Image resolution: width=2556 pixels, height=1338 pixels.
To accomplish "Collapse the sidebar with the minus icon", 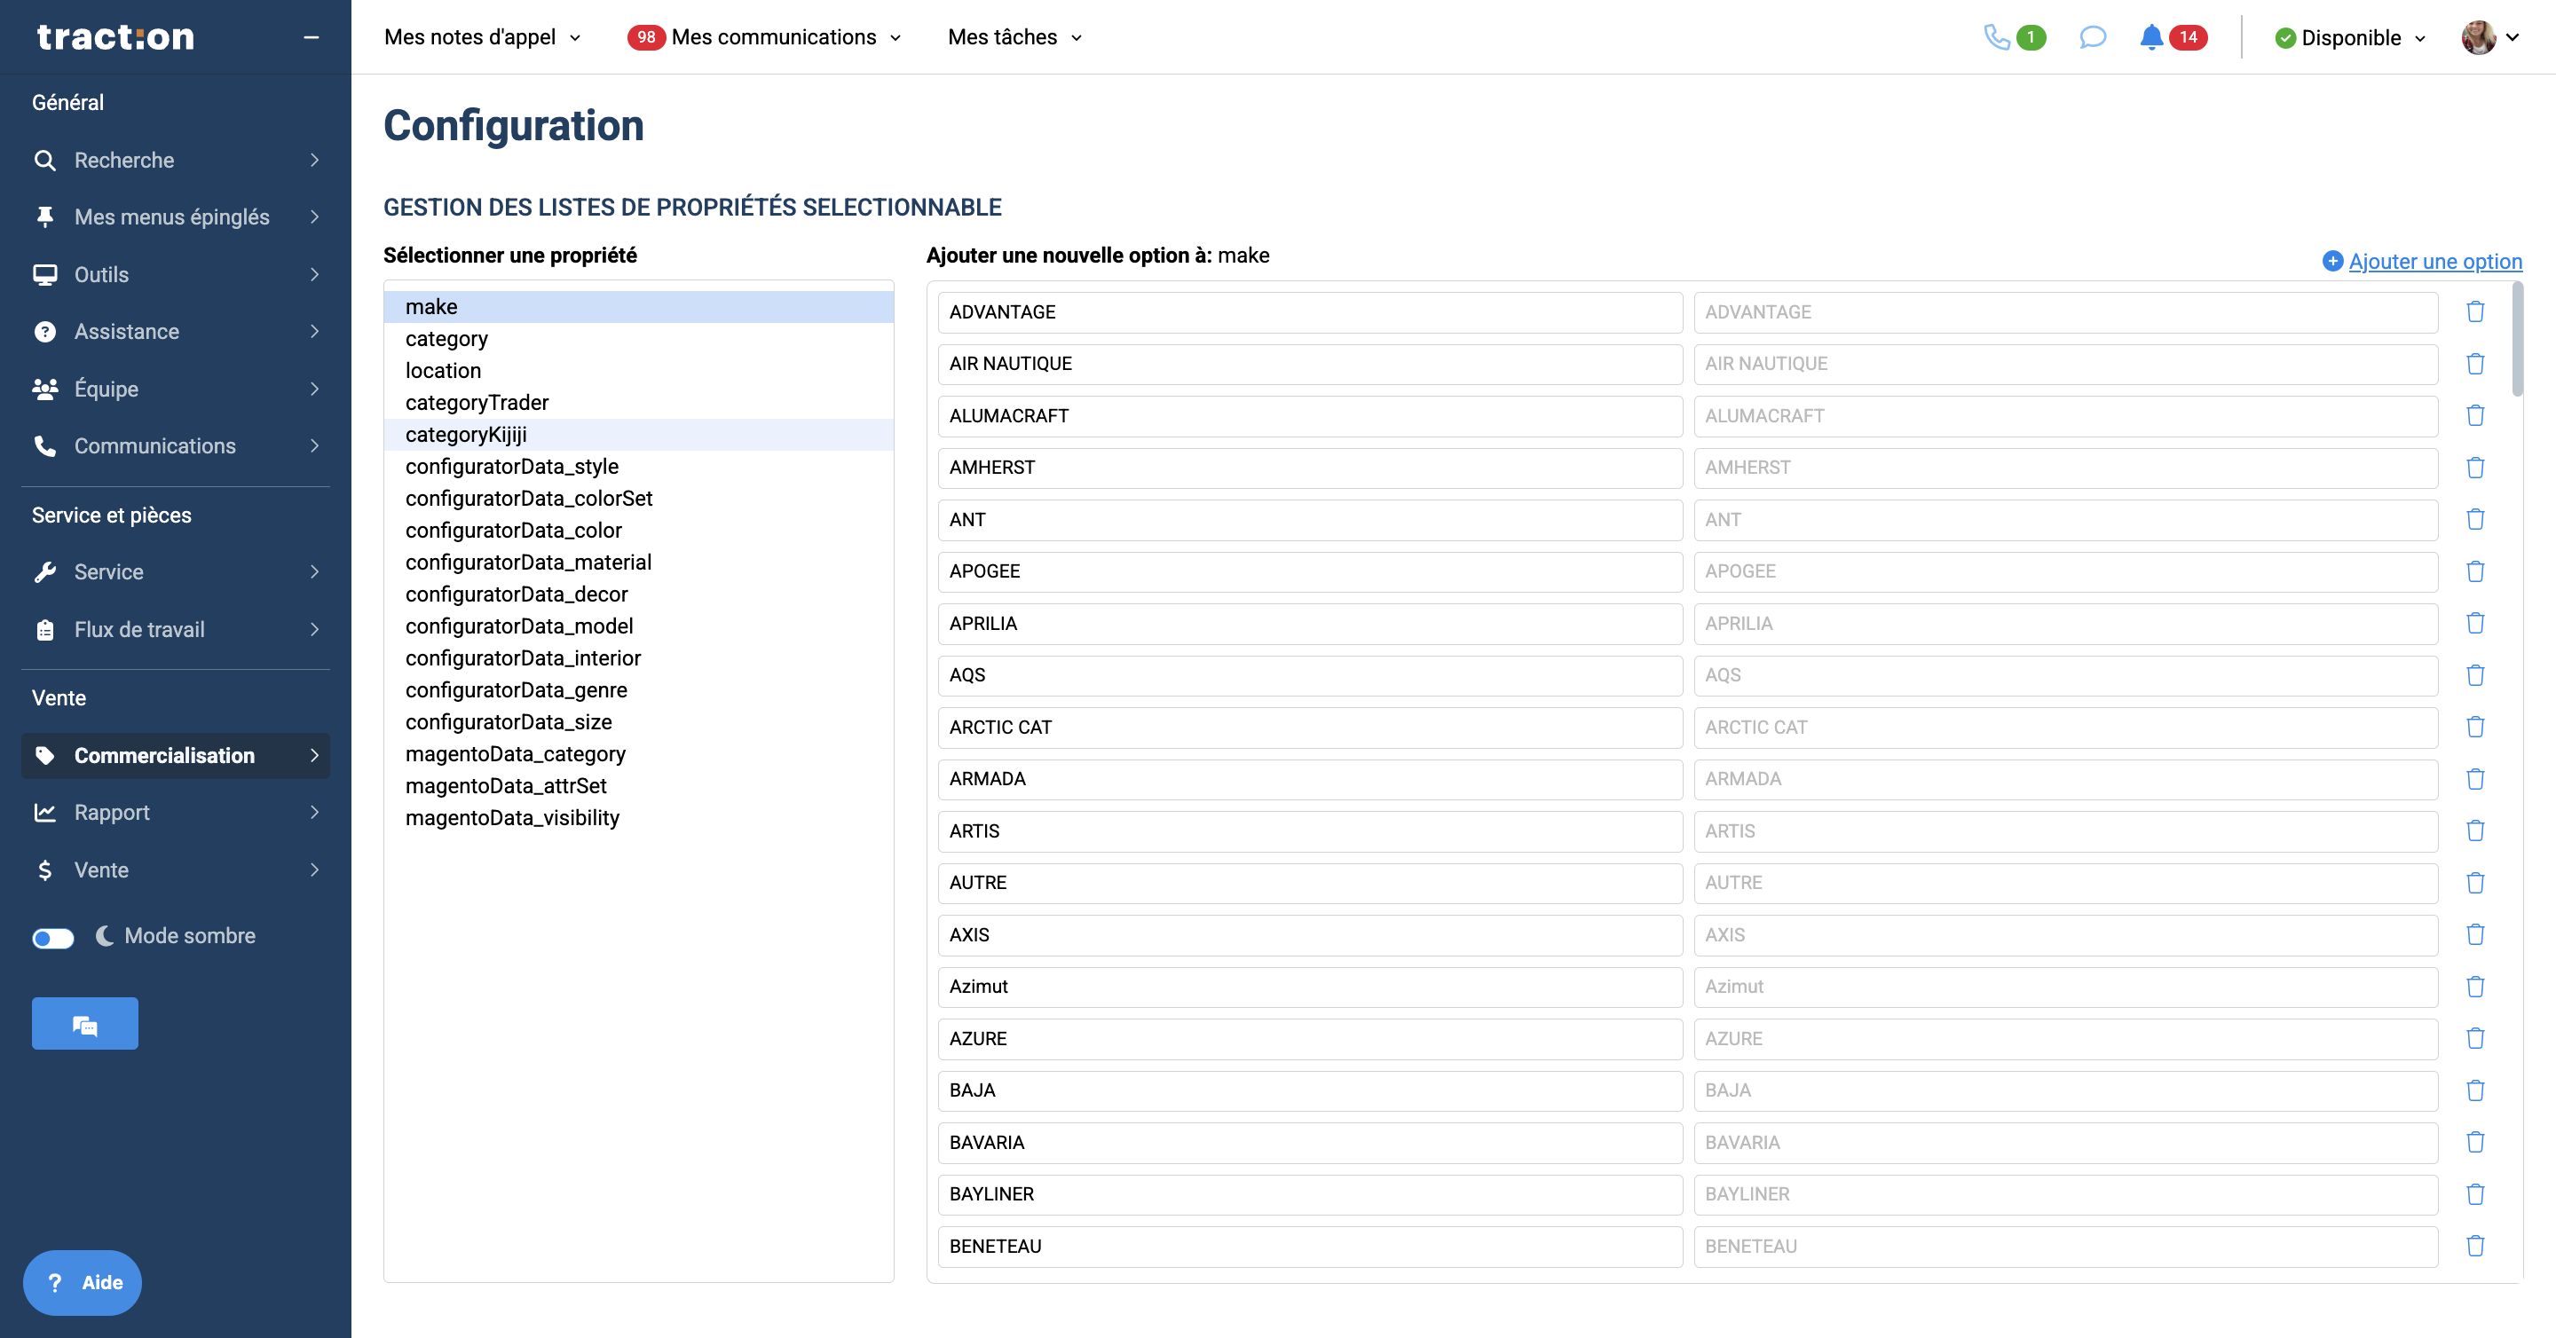I will tap(311, 37).
